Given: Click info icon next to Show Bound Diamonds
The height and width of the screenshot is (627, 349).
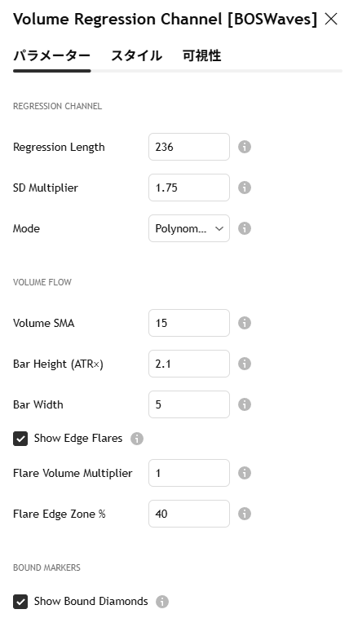Looking at the screenshot, I should pos(162,602).
